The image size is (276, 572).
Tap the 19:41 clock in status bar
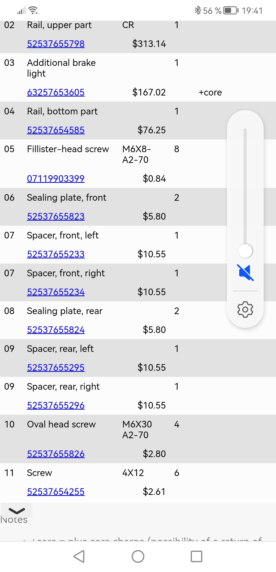pos(252,11)
